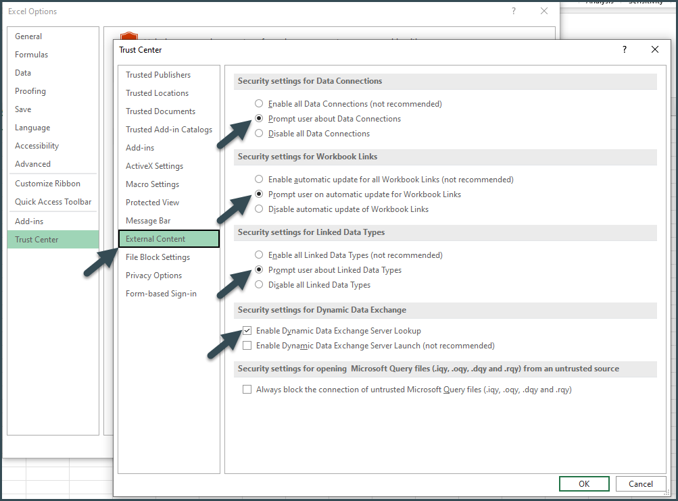The height and width of the screenshot is (501, 678).
Task: Enable automatic update for all Workbook Links
Action: coord(258,179)
